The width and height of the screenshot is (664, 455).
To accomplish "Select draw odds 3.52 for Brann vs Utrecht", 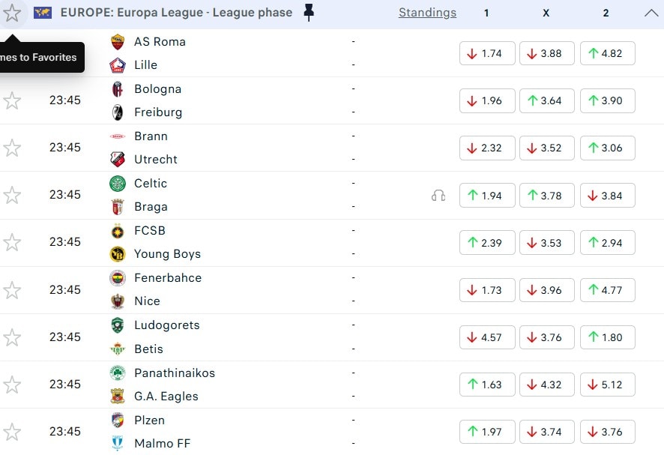I will coord(546,148).
